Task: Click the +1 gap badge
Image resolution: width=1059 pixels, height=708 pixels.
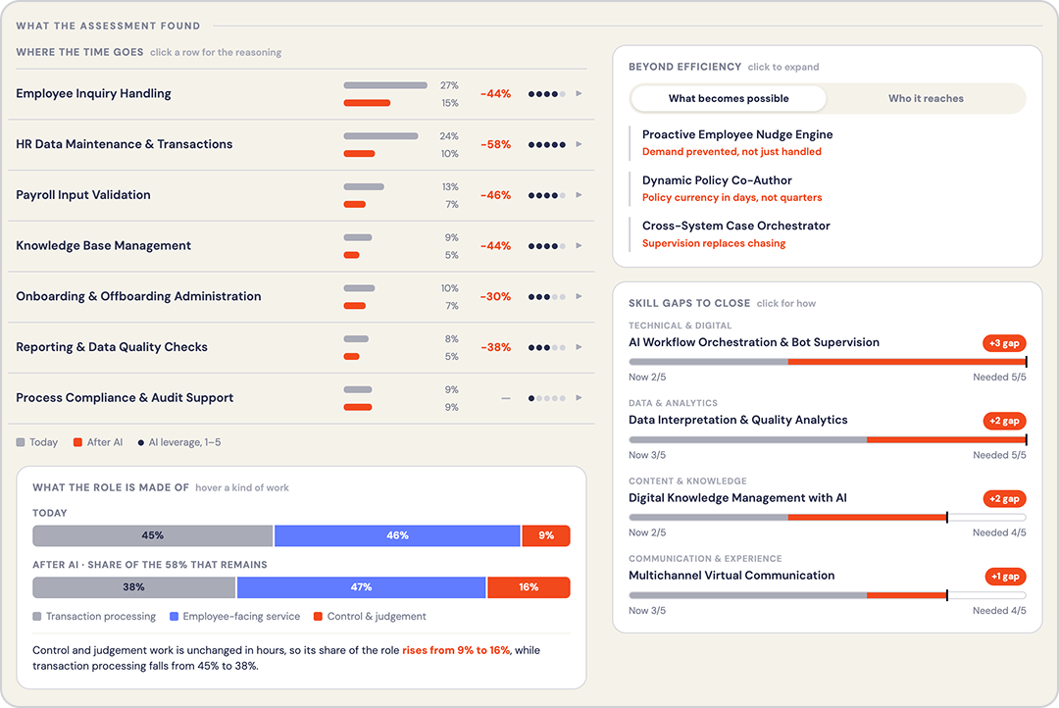Action: coord(1005,577)
